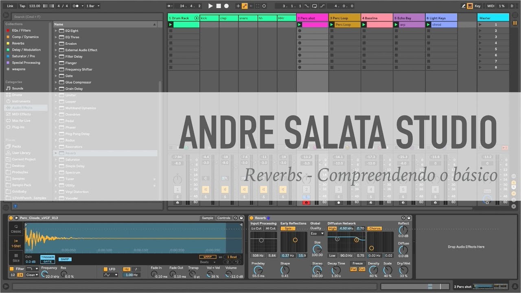Viewport: 521px width, 293px height.
Task: Click the Tap tempo button
Action: click(x=22, y=6)
